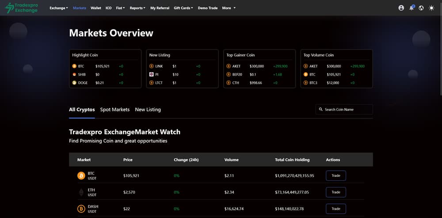Click the BTC icon in the market table
Screen dimensions: 442x218
tap(81, 176)
